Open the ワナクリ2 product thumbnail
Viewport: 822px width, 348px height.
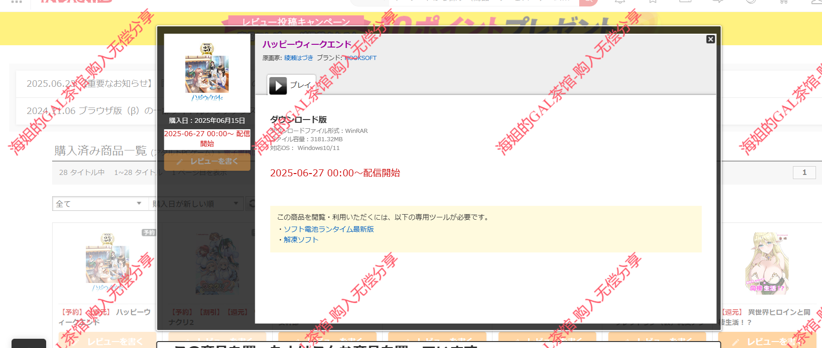pos(217,263)
